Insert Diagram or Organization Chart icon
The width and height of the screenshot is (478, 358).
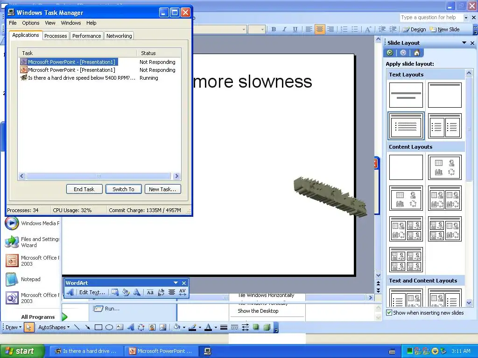pyautogui.click(x=141, y=327)
